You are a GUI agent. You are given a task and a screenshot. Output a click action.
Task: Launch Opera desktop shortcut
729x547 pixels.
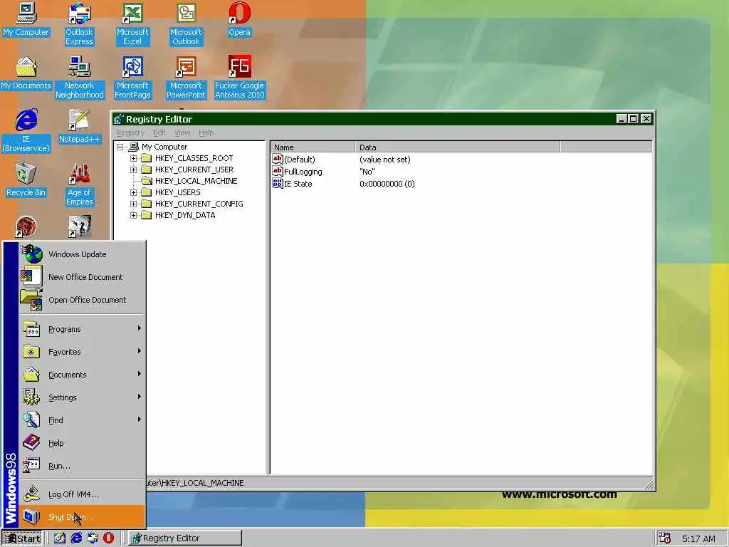pos(239,20)
